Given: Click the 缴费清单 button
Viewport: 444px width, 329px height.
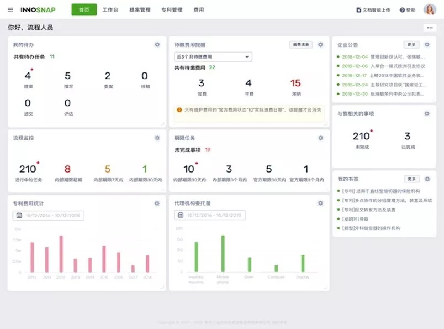Looking at the screenshot, I should pos(301,45).
